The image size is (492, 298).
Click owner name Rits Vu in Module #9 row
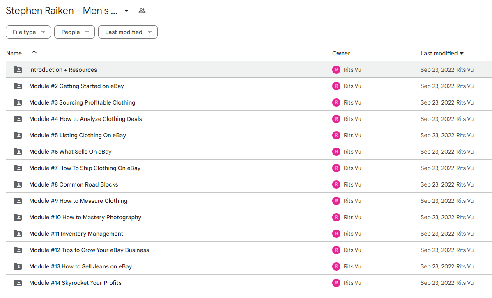pos(352,201)
